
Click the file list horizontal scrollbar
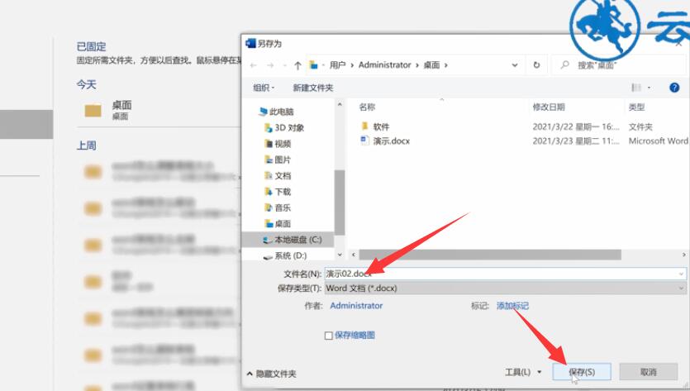point(490,255)
